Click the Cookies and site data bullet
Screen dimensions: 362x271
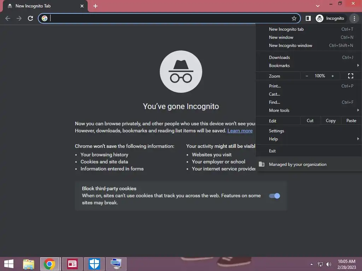(104, 162)
